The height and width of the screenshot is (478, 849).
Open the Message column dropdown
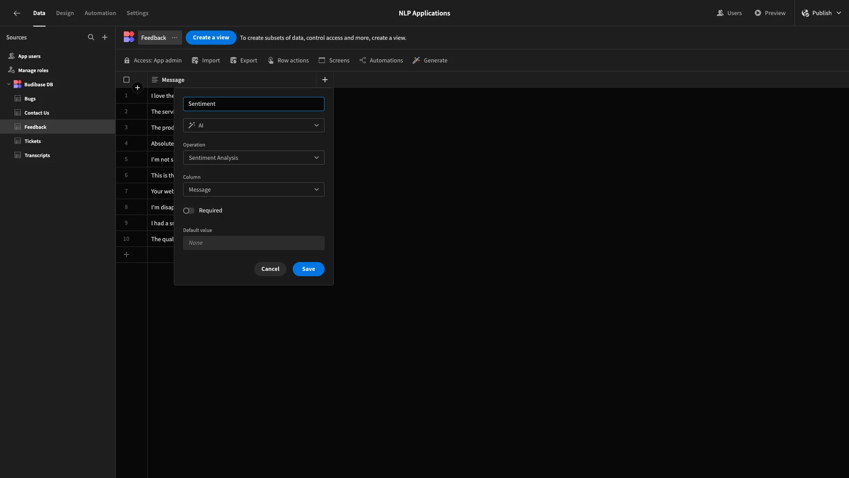coord(253,189)
